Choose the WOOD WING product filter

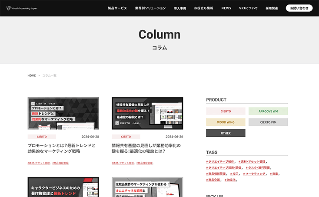click(x=226, y=122)
